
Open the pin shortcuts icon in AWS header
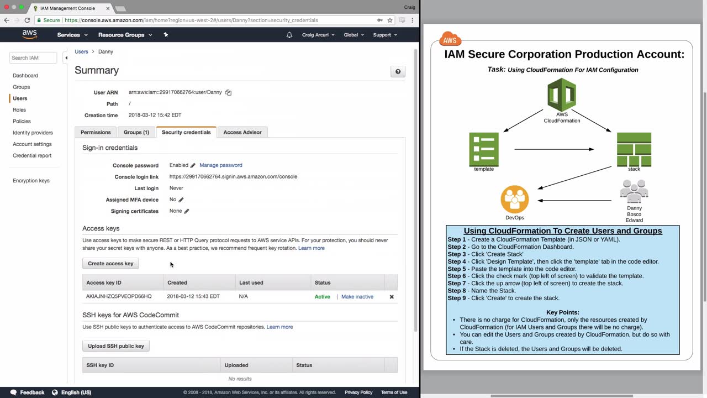click(x=166, y=34)
